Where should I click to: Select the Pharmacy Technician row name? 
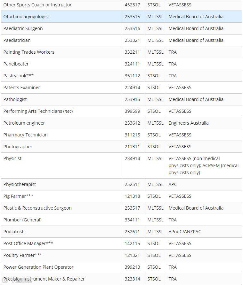click(x=26, y=135)
